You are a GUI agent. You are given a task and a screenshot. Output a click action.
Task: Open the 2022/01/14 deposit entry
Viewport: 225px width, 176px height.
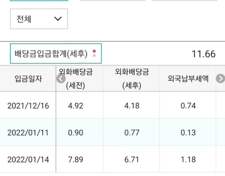click(28, 159)
